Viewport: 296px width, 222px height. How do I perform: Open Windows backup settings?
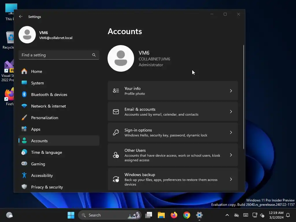(173, 179)
